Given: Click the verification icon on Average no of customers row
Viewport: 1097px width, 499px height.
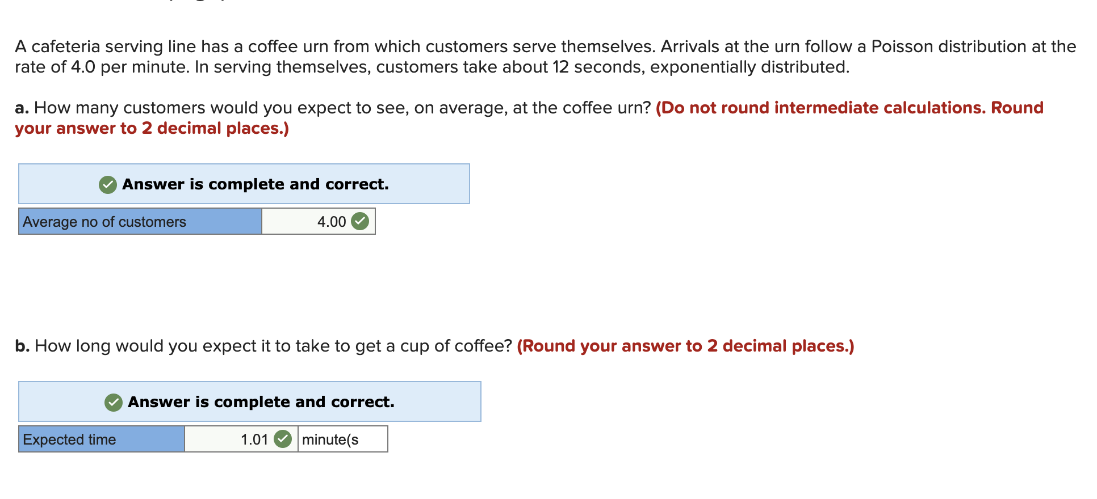Looking at the screenshot, I should point(361,222).
